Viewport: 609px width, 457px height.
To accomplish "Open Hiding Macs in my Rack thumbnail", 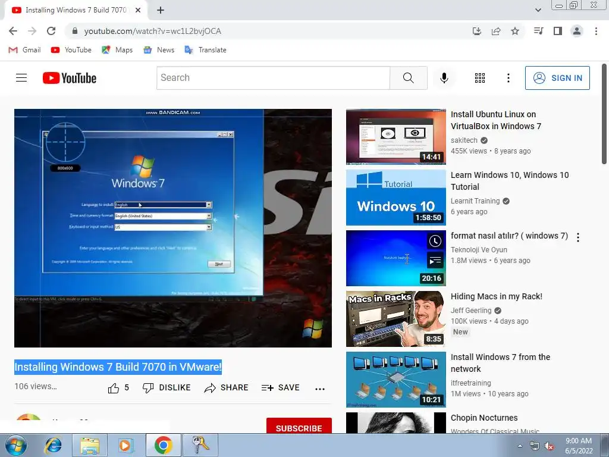I will tap(395, 319).
